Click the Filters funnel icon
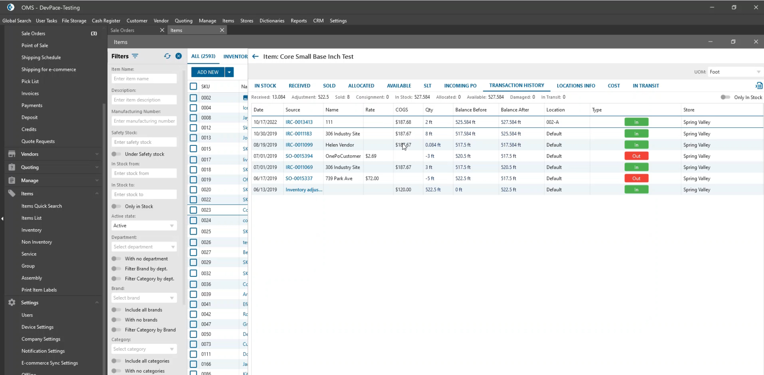764x375 pixels. 135,56
